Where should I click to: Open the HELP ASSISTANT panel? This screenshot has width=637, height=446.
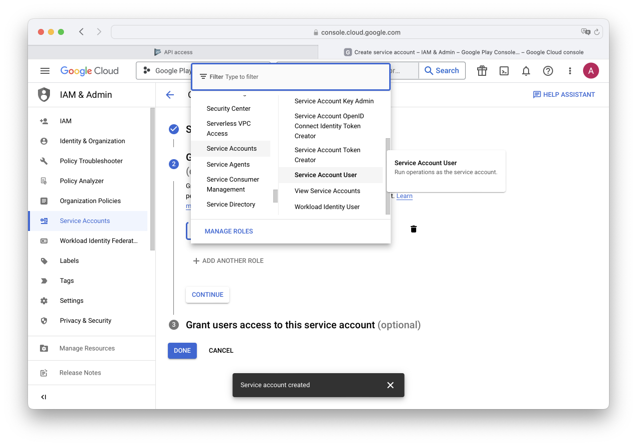click(x=564, y=95)
